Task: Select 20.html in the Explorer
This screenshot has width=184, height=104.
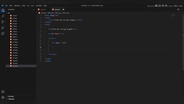Action: point(21,66)
